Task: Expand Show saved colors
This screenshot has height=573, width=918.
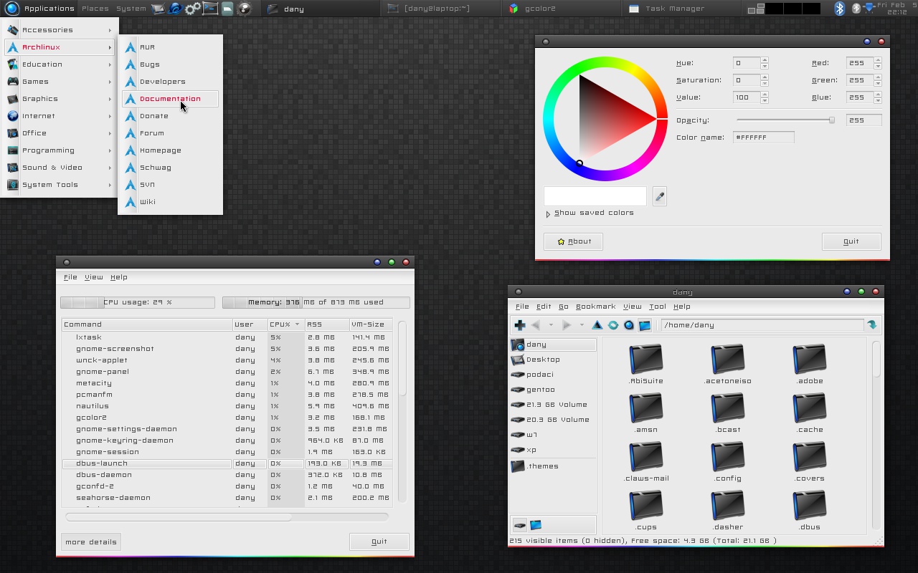Action: 590,213
